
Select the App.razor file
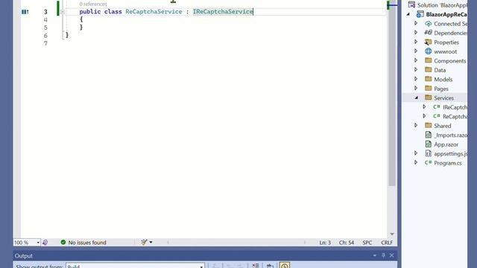point(446,144)
